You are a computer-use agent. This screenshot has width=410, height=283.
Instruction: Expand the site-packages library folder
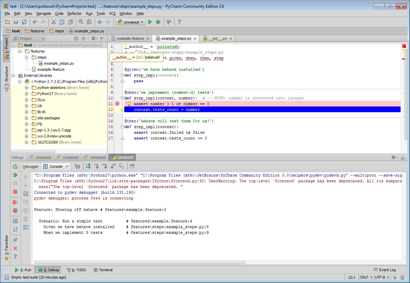(27, 118)
